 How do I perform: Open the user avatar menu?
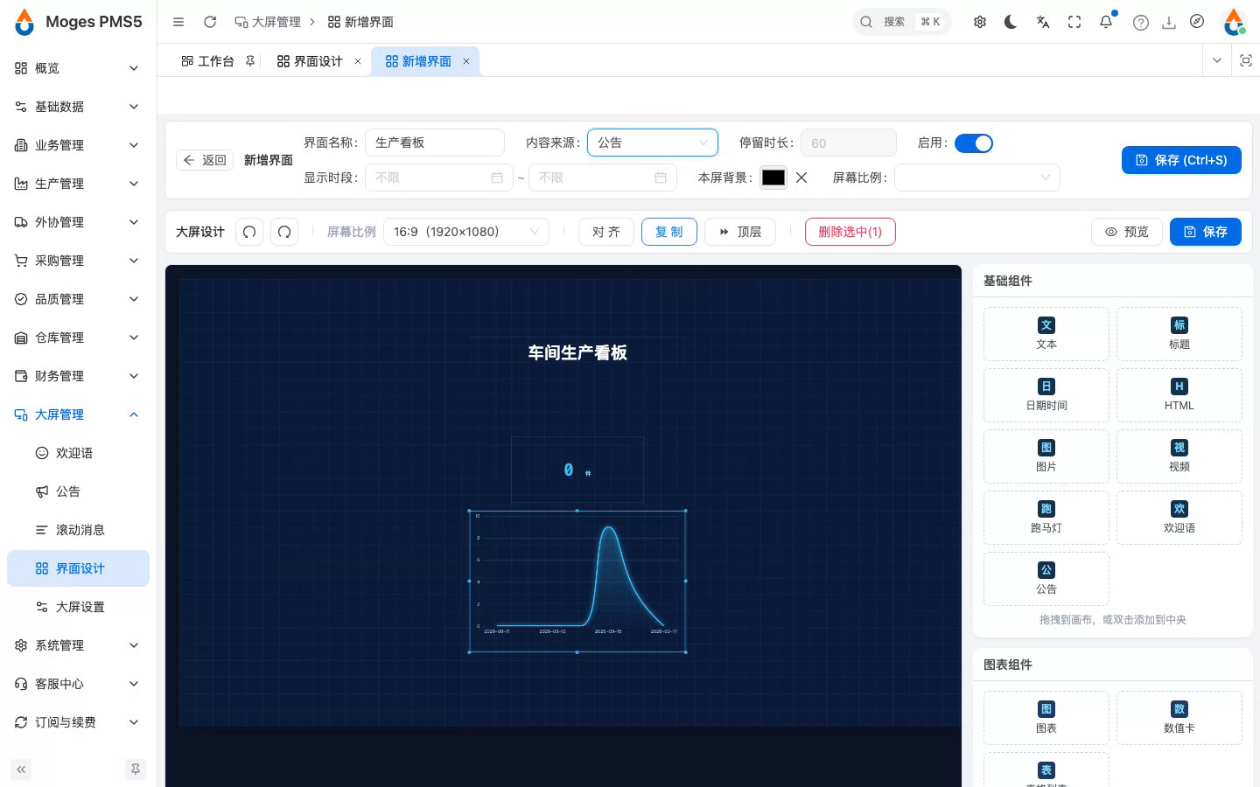point(1234,22)
